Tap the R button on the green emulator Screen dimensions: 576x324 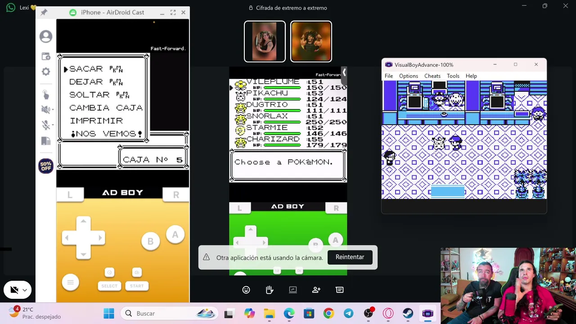336,208
